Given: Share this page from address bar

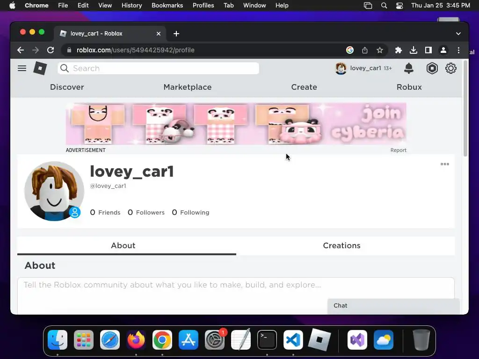Looking at the screenshot, I should [x=365, y=50].
